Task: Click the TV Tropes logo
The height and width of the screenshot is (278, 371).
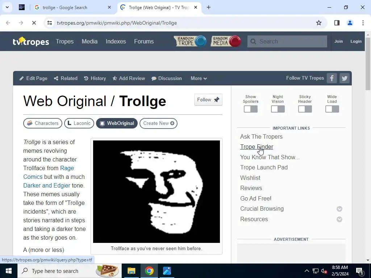Action: 31,41
